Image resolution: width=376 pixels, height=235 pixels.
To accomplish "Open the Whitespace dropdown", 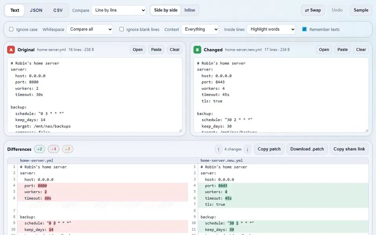I will [90, 29].
